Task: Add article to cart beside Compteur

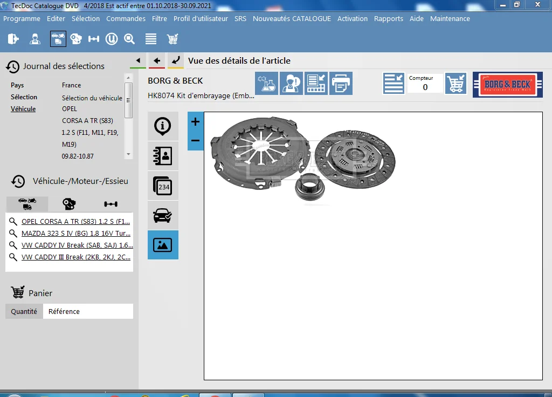Action: [456, 84]
